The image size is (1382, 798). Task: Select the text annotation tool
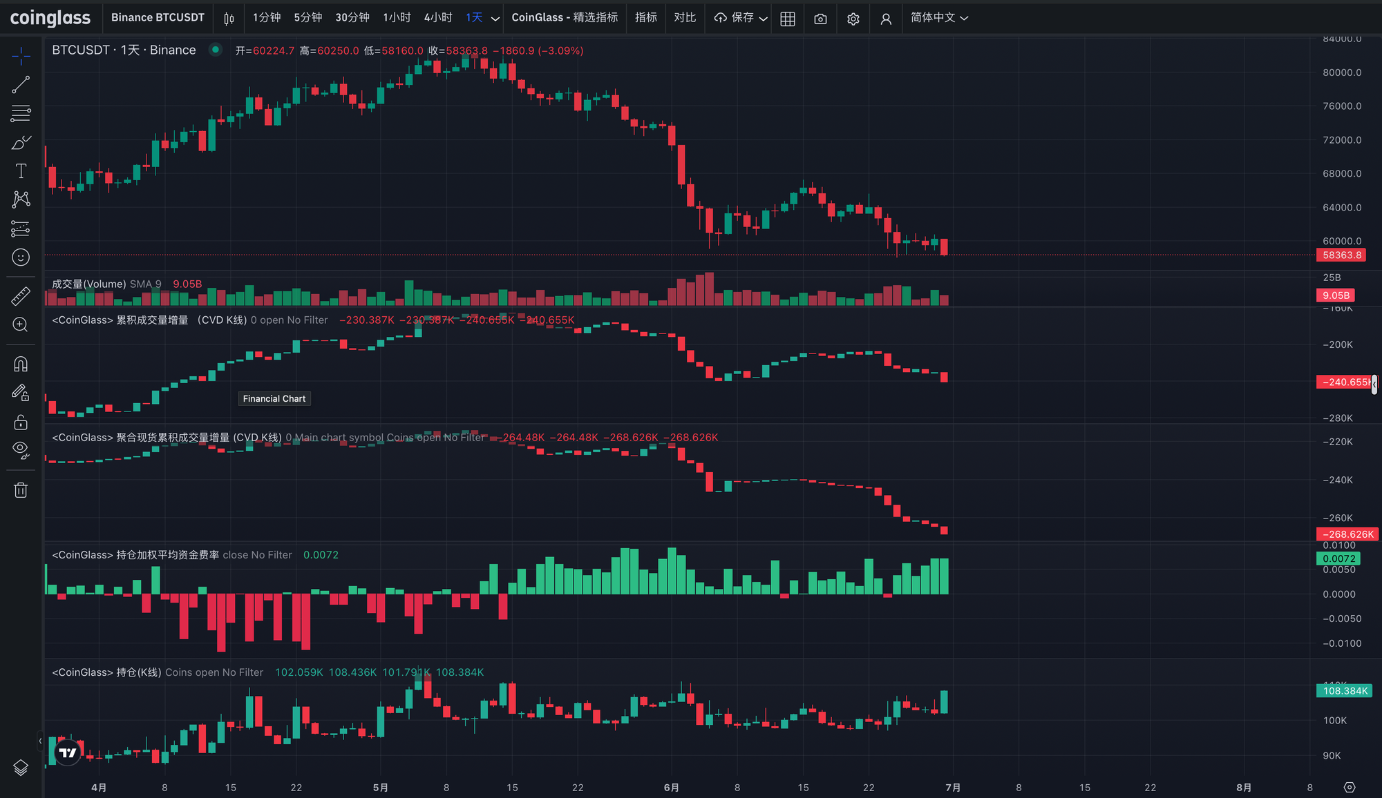21,171
